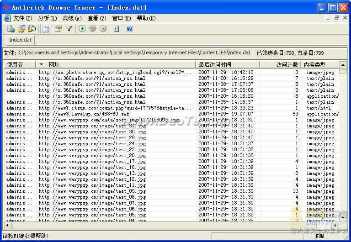The width and height of the screenshot is (351, 242).
Task: Select the test_08.jpg URL row
Action: [x=171, y=197]
